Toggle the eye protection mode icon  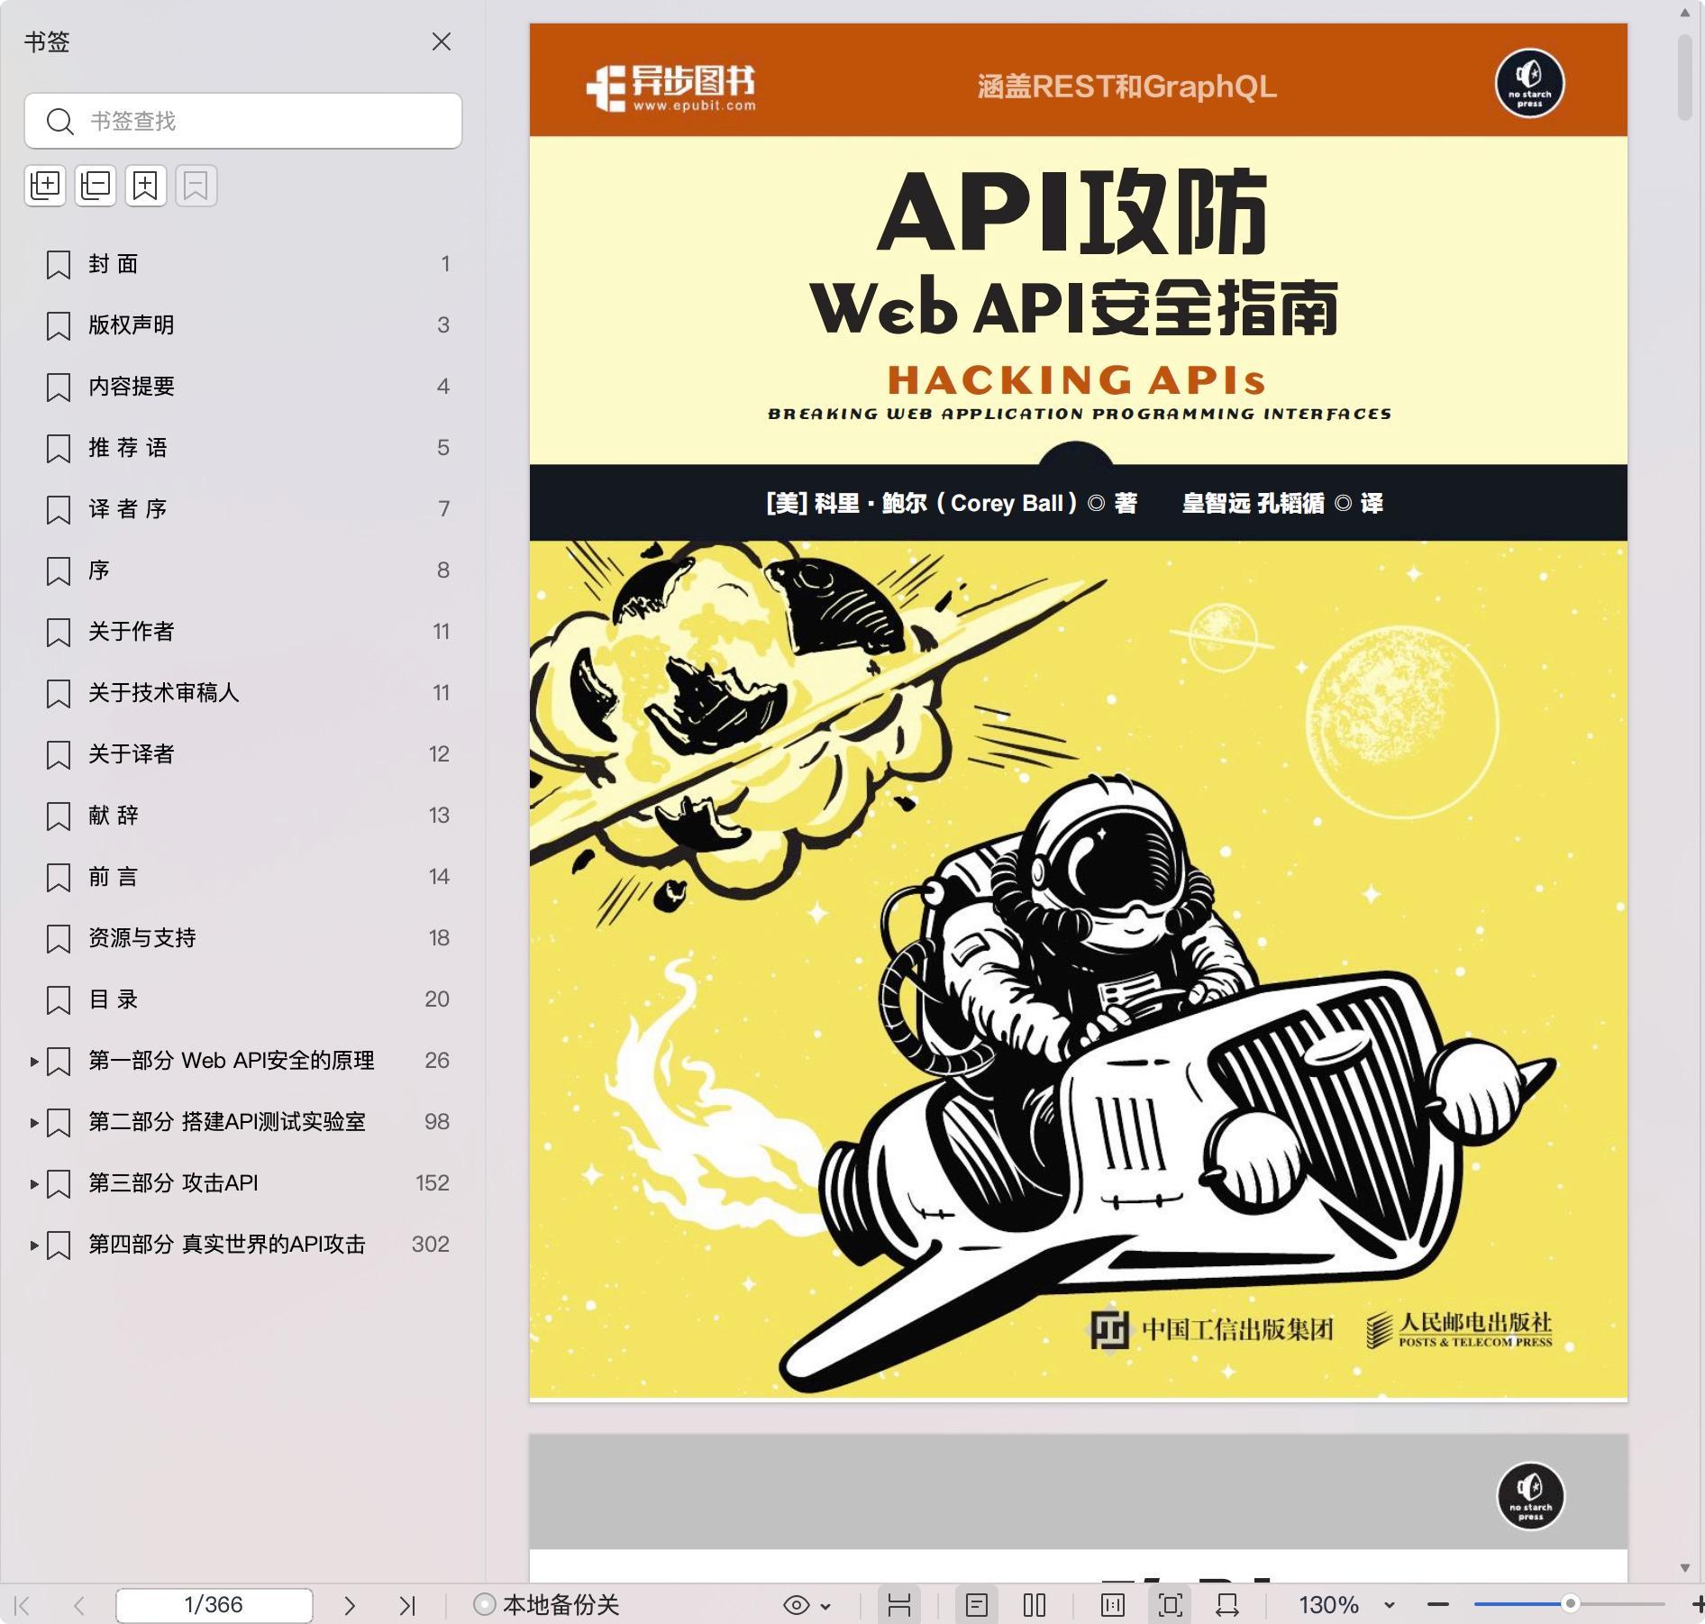click(797, 1605)
